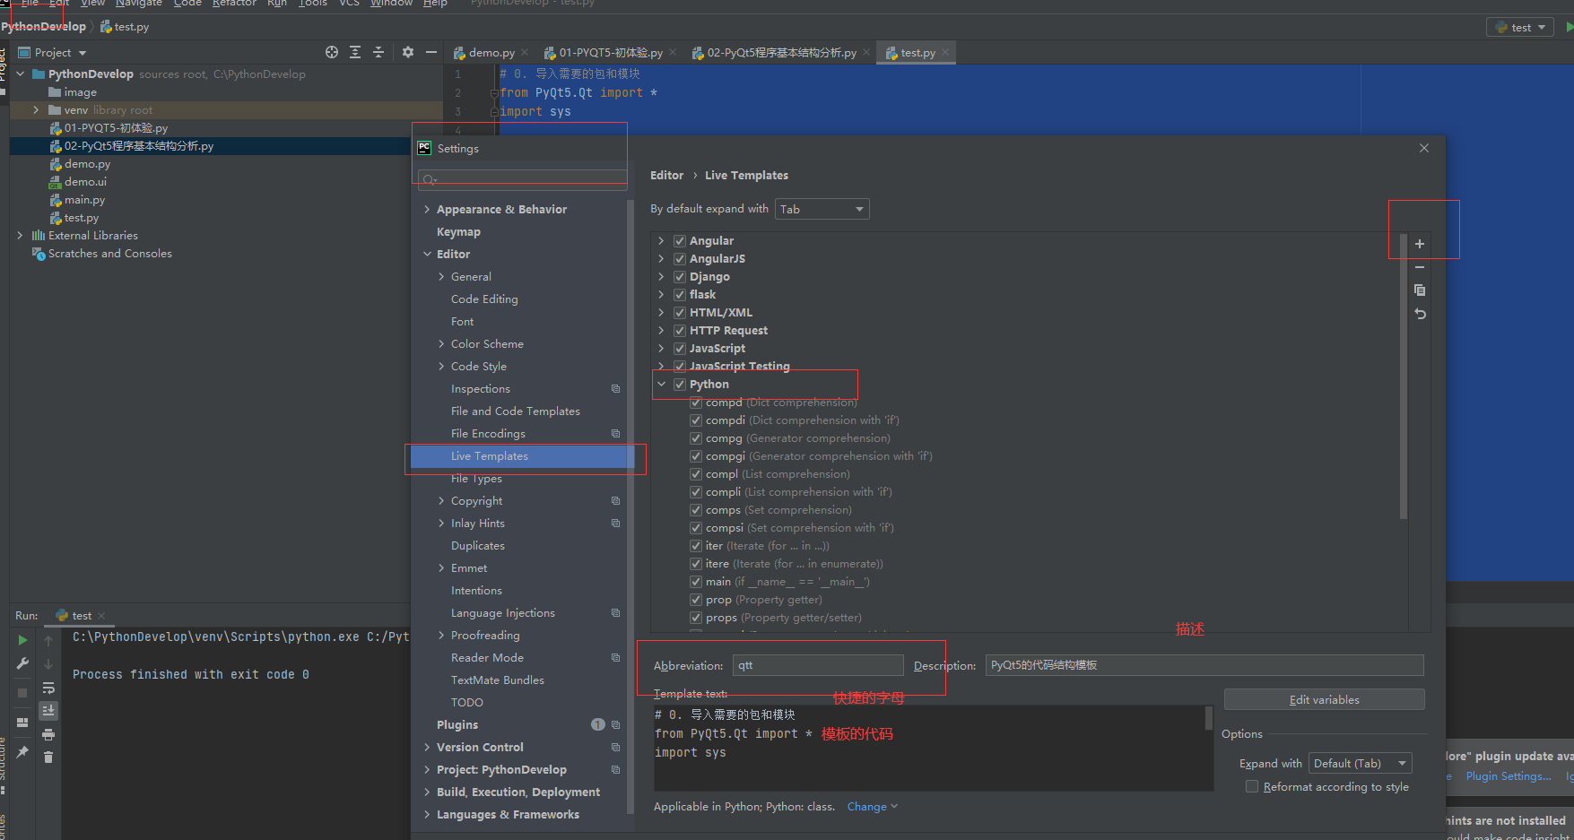Expand Appearance & Behavior settings section
Viewport: 1574px width, 840px height.
pyautogui.click(x=427, y=209)
